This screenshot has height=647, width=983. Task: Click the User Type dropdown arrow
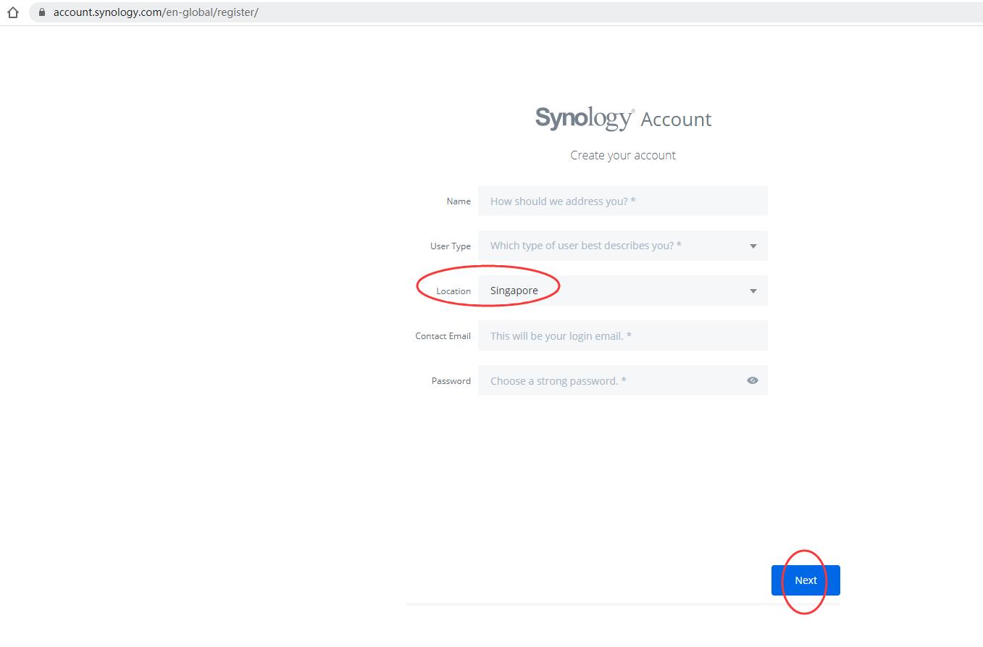[x=753, y=246]
